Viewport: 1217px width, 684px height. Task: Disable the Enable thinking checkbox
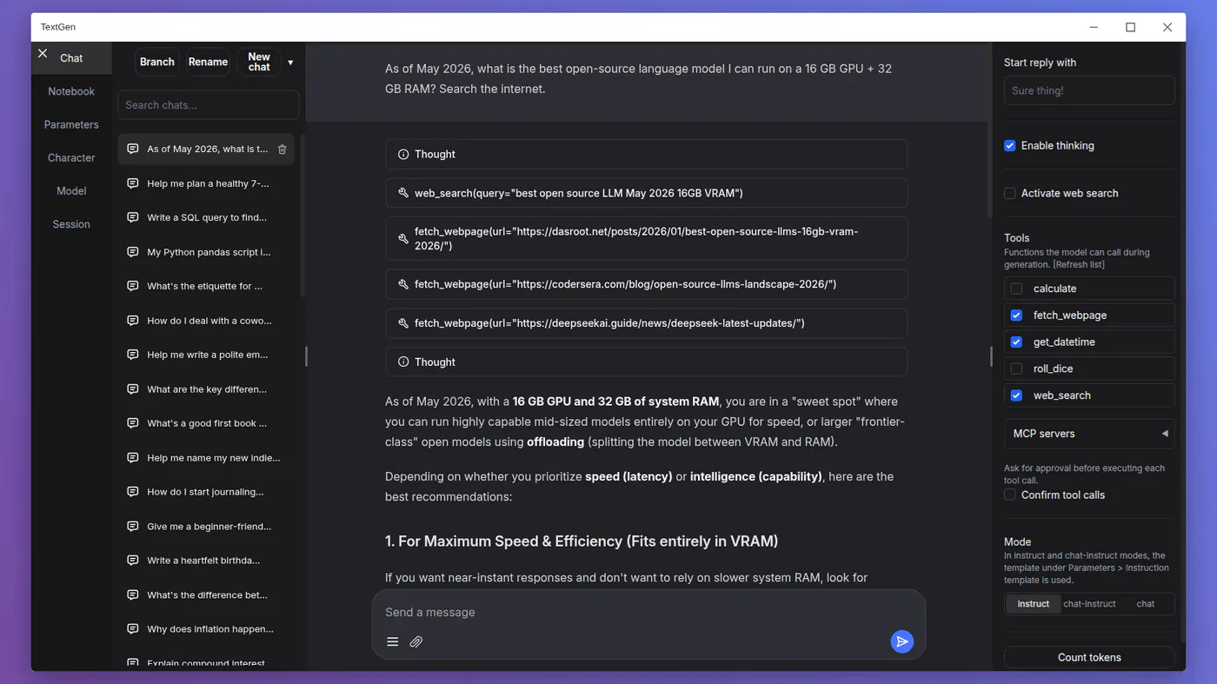[x=1010, y=146]
